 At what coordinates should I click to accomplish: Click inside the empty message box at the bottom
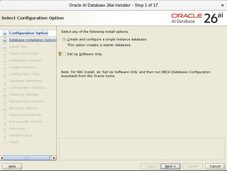click(x=142, y=149)
